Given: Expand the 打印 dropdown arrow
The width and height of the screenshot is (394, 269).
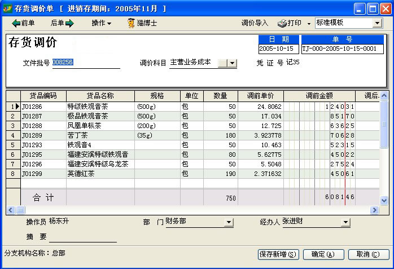Looking at the screenshot, I should 309,24.
